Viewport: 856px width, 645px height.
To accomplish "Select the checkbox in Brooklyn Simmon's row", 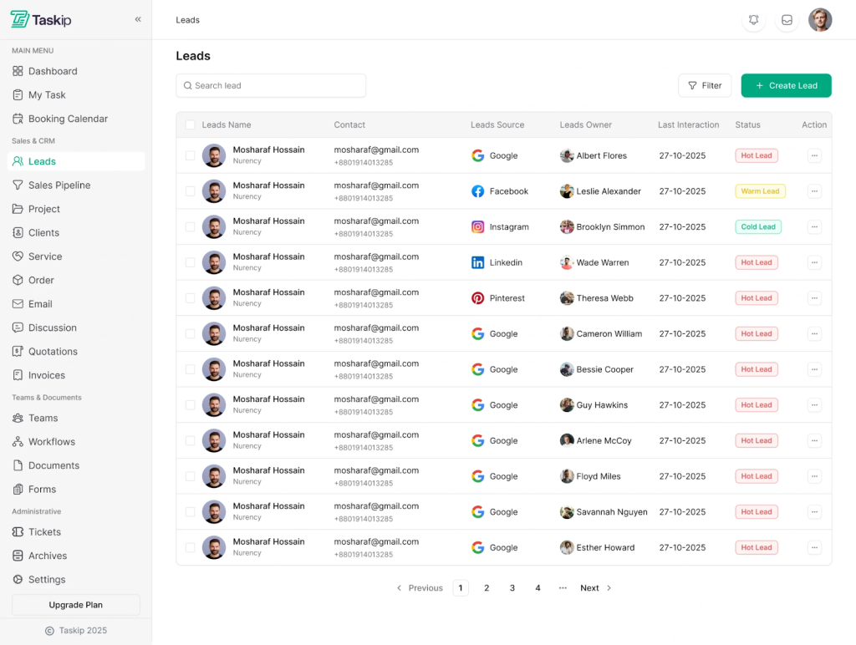I will [x=191, y=227].
